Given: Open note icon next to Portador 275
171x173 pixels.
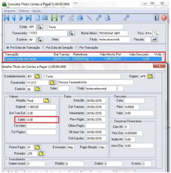Looking at the screenshot, I should (41, 154).
